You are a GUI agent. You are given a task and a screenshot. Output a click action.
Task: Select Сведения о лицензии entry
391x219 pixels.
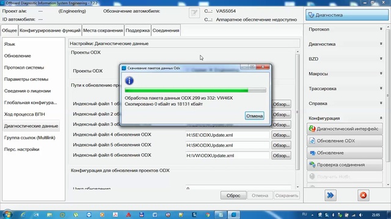click(x=27, y=91)
